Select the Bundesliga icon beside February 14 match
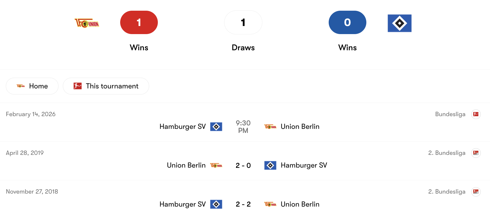This screenshot has width=490, height=219. click(476, 114)
